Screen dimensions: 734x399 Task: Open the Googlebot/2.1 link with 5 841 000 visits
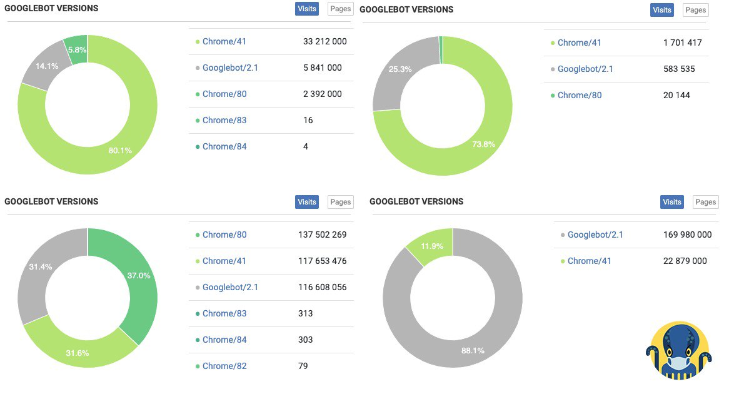click(x=230, y=68)
